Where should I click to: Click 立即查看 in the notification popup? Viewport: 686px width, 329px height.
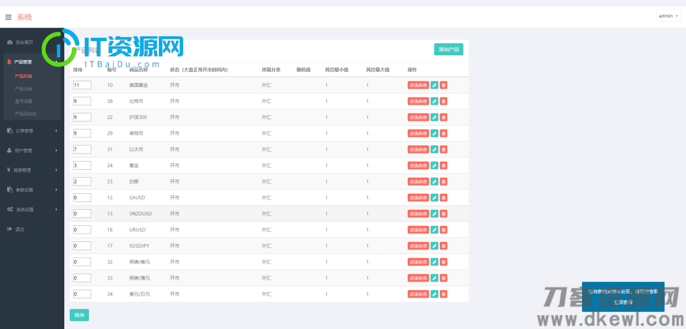click(623, 302)
